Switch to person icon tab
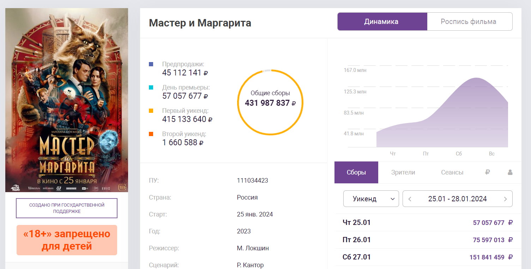The height and width of the screenshot is (269, 531). [510, 172]
